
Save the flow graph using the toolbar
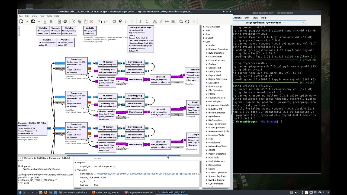click(45, 21)
